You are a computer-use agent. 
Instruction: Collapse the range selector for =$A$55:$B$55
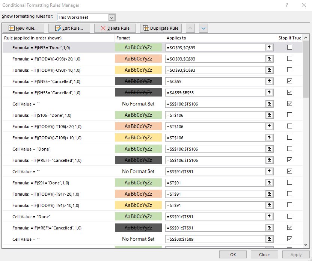(x=270, y=92)
